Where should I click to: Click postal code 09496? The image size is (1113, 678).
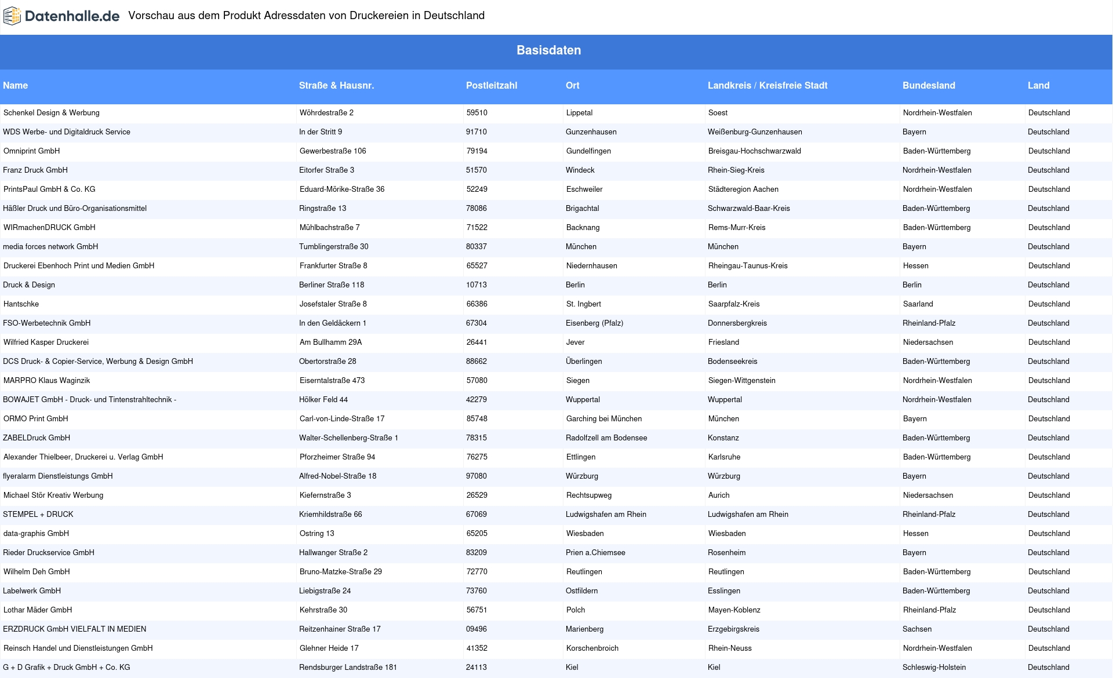coord(477,629)
